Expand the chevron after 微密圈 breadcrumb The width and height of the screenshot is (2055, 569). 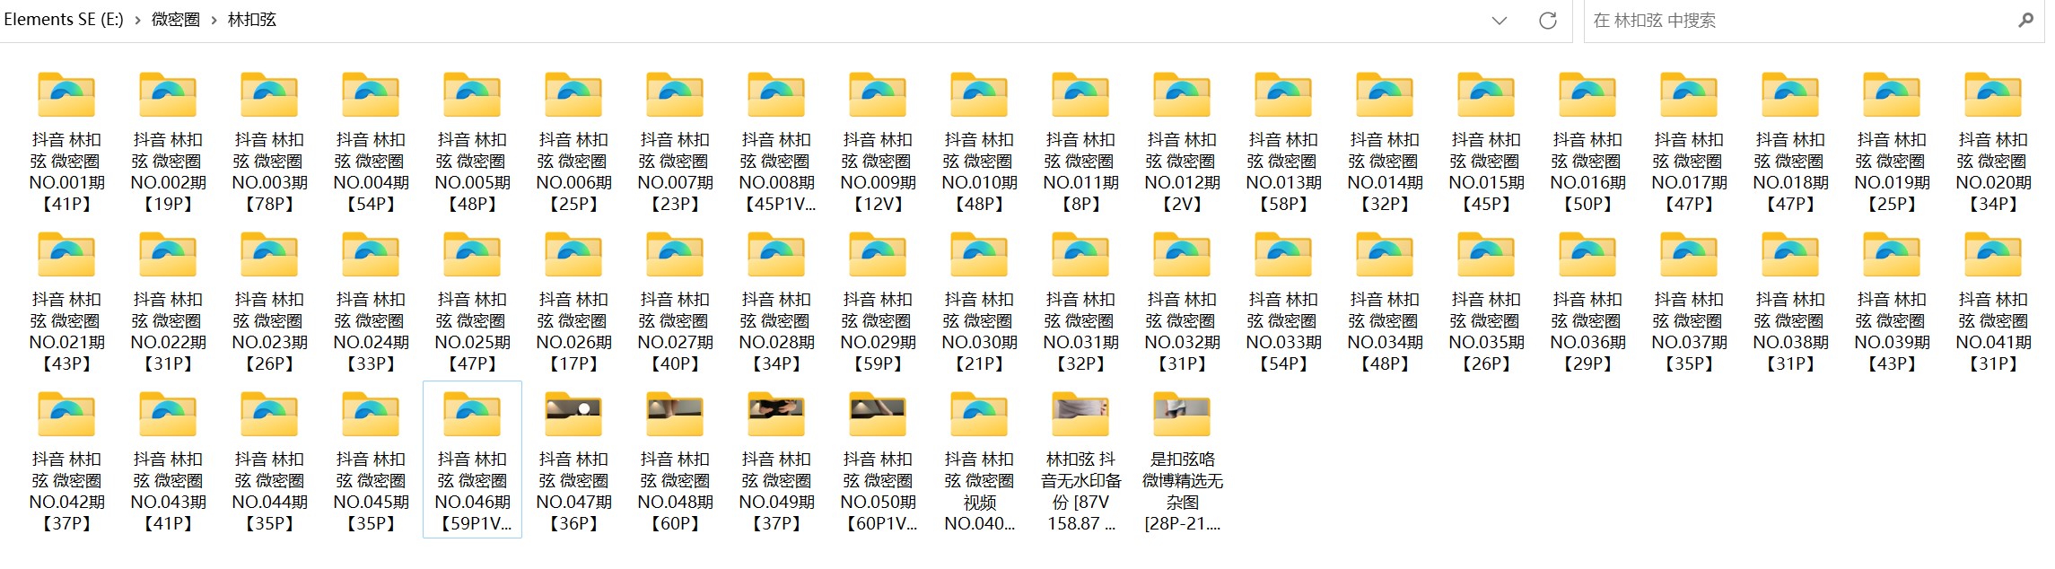[x=214, y=20]
